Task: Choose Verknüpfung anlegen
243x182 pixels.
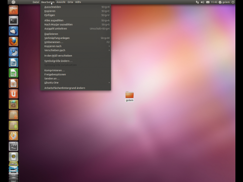Action: [76, 38]
